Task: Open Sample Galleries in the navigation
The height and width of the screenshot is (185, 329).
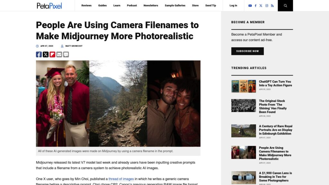Action: (175, 5)
